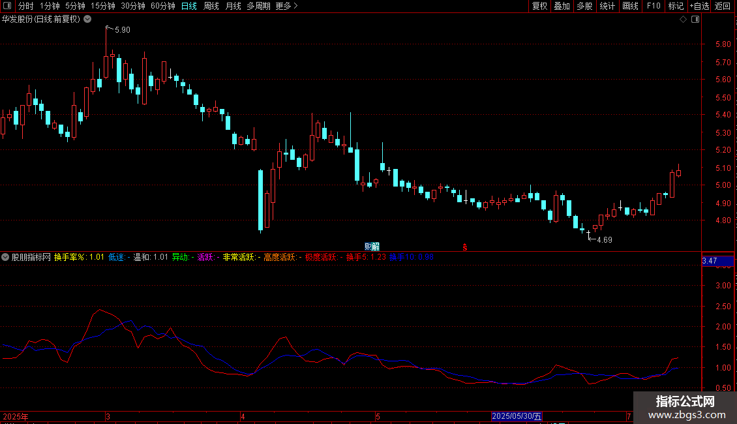Click the 4.69 low price annotation
The image size is (737, 424).
pyautogui.click(x=605, y=240)
